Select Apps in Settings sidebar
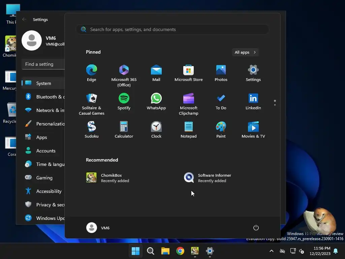The width and height of the screenshot is (345, 259). click(x=43, y=137)
